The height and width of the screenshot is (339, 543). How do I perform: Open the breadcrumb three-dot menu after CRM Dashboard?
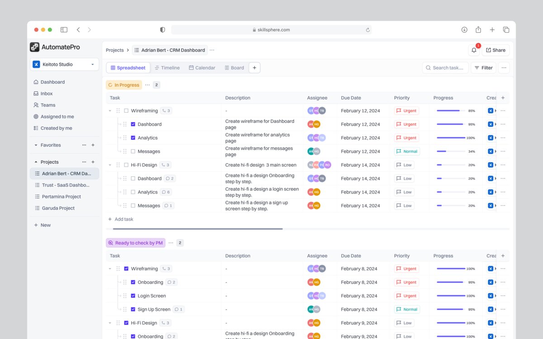tap(212, 50)
